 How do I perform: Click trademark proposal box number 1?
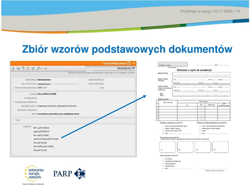pos(167,147)
